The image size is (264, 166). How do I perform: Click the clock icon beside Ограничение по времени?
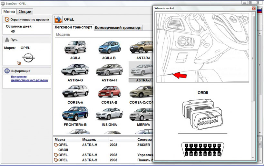(x=7, y=20)
